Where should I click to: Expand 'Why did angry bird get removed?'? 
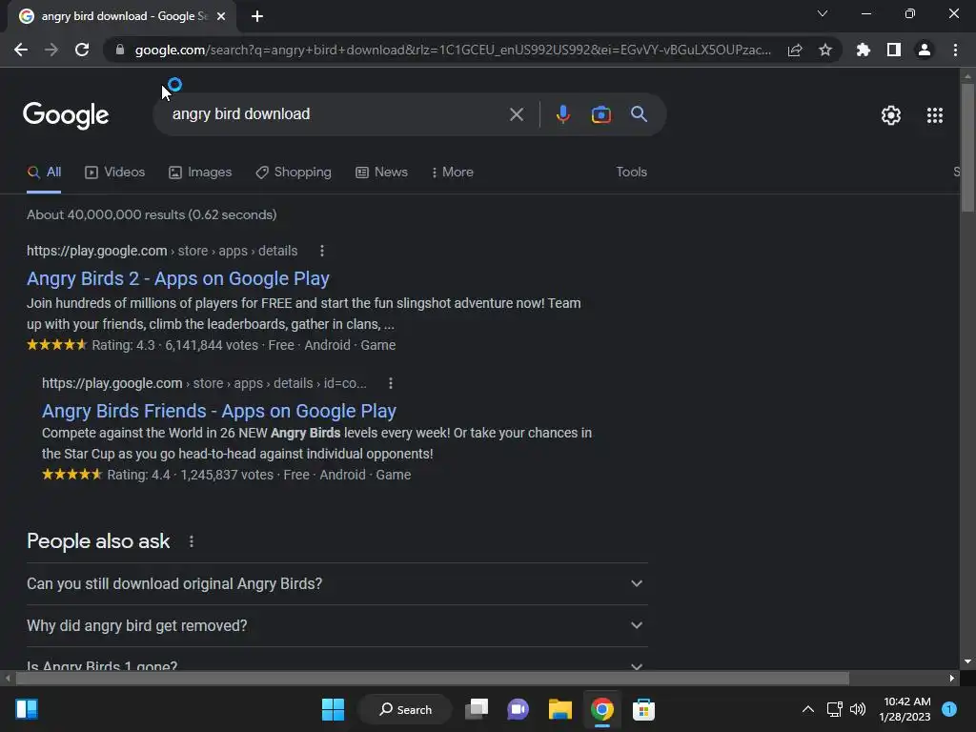point(337,625)
